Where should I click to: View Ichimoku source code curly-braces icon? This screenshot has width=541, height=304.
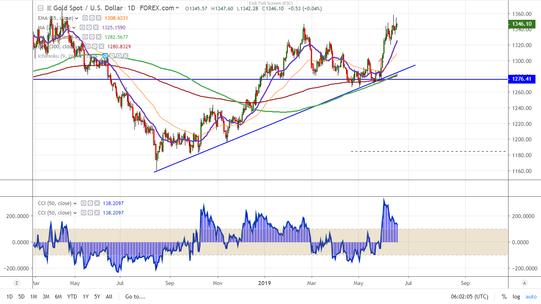(x=118, y=56)
